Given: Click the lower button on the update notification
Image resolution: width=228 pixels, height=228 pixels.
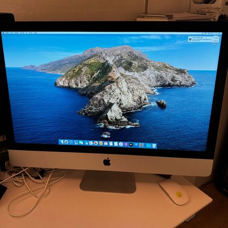Looking at the screenshot, I should (x=216, y=41).
